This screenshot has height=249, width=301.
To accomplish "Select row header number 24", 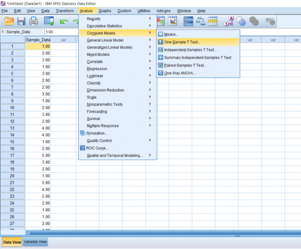I will click(x=13, y=203).
